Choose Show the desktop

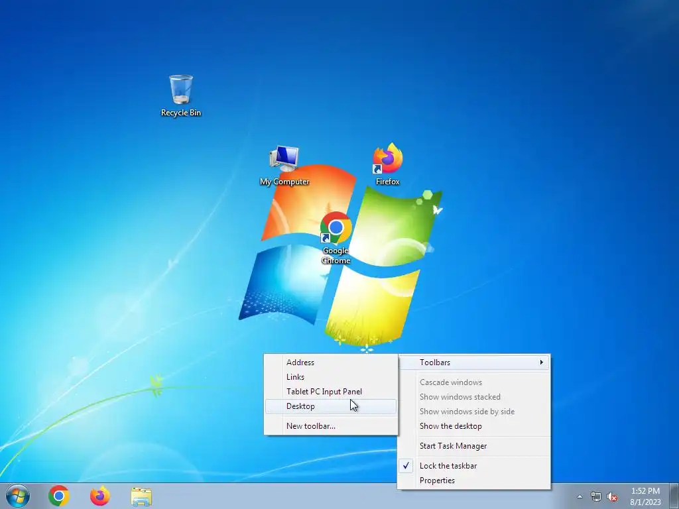tap(474, 426)
